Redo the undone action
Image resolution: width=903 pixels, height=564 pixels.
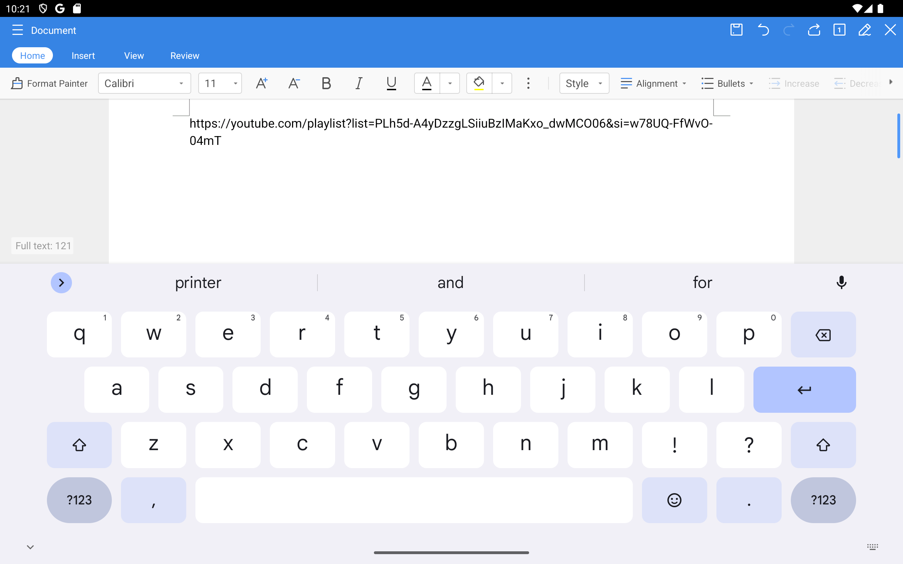788,30
